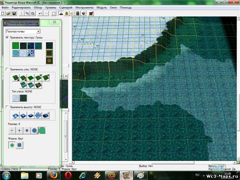The width and height of the screenshot is (240, 180).
Task: Open the Сценарий menu
Action: pyautogui.click(x=66, y=7)
